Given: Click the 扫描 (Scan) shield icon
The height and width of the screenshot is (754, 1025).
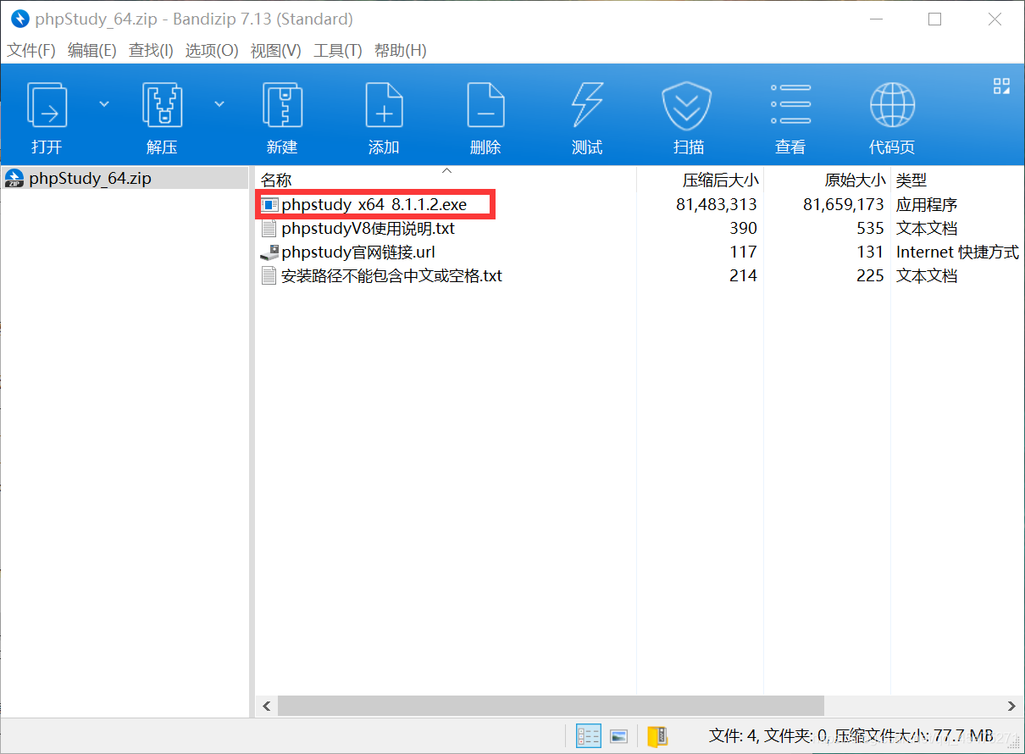Looking at the screenshot, I should coord(688,104).
